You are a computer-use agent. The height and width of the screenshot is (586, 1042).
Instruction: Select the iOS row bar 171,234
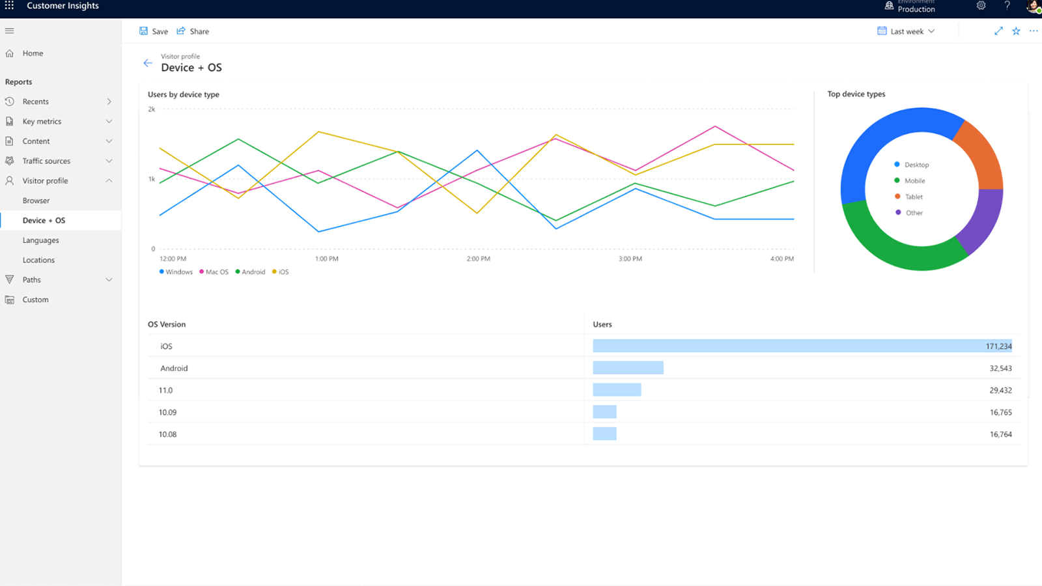click(802, 346)
